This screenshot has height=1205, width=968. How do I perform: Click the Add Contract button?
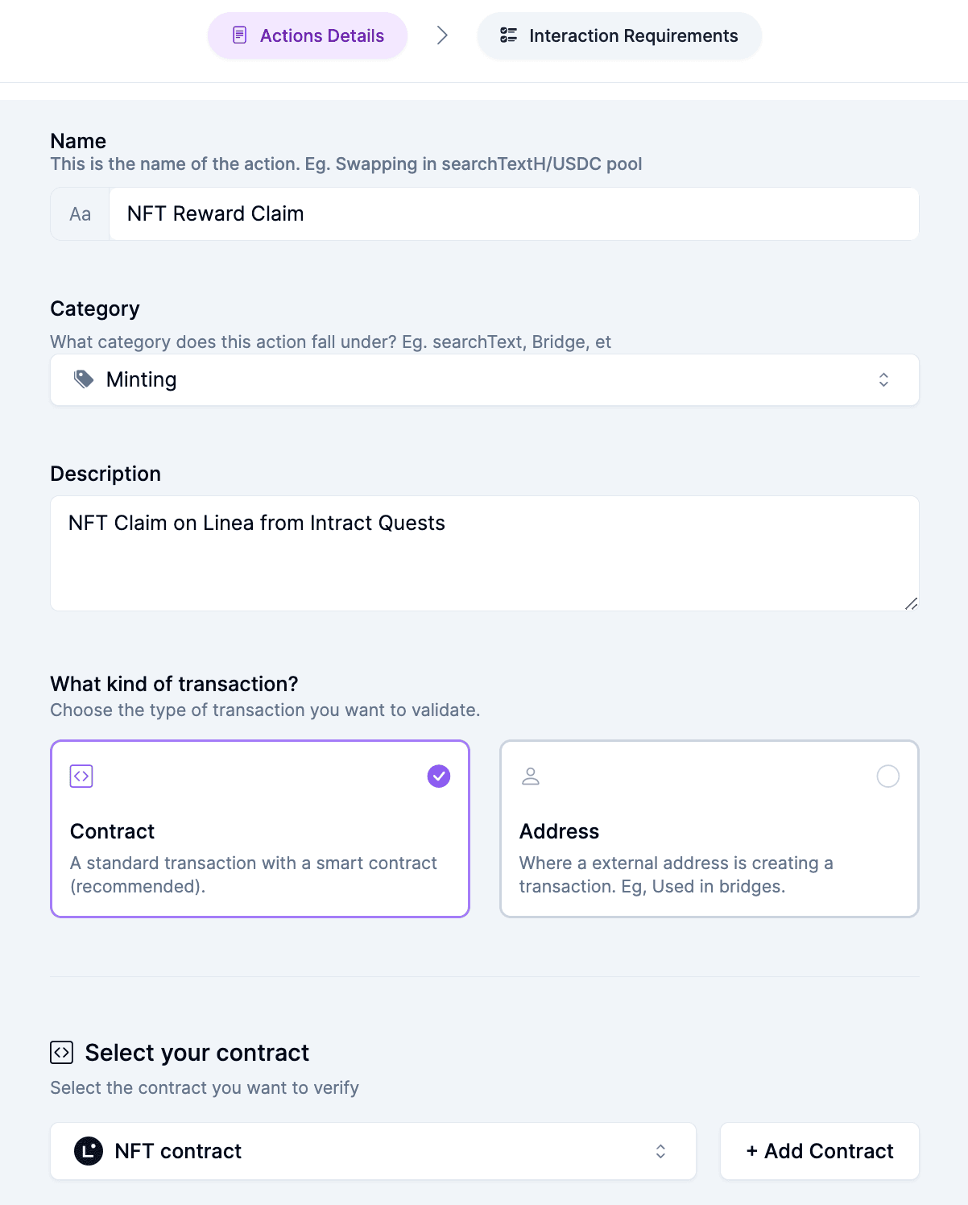(x=820, y=1151)
